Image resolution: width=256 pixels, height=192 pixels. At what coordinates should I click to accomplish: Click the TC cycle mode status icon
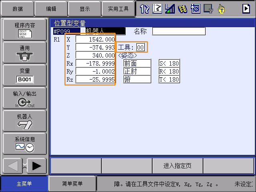click(x=196, y=9)
